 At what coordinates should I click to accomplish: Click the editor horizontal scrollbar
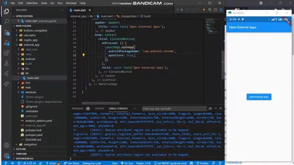(x=101, y=103)
